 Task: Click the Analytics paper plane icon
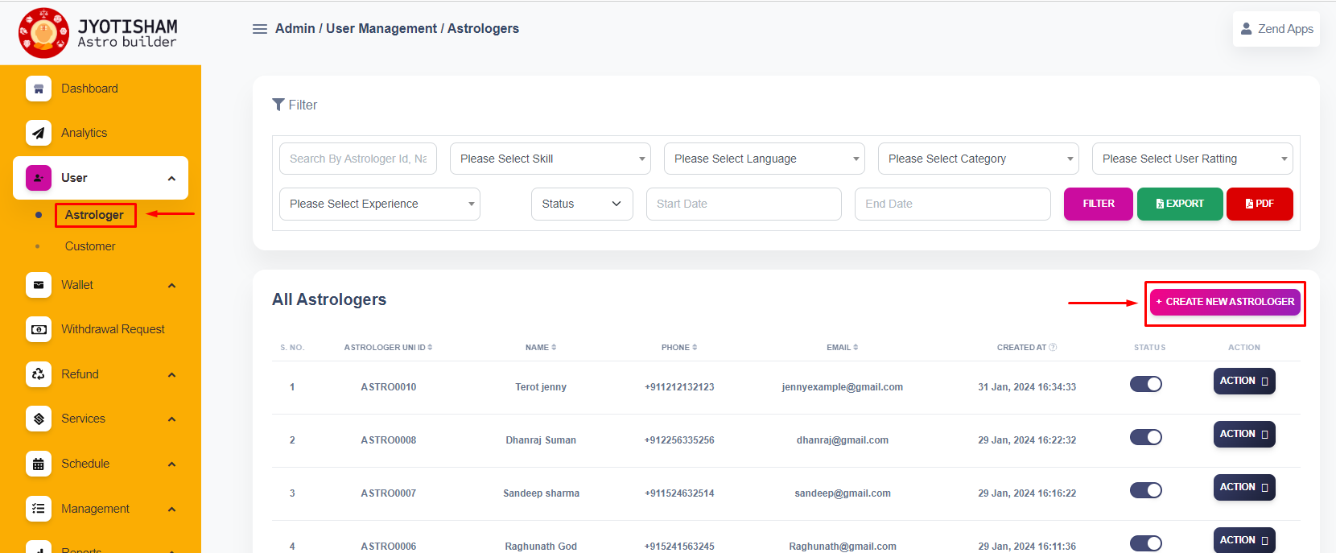pos(38,133)
